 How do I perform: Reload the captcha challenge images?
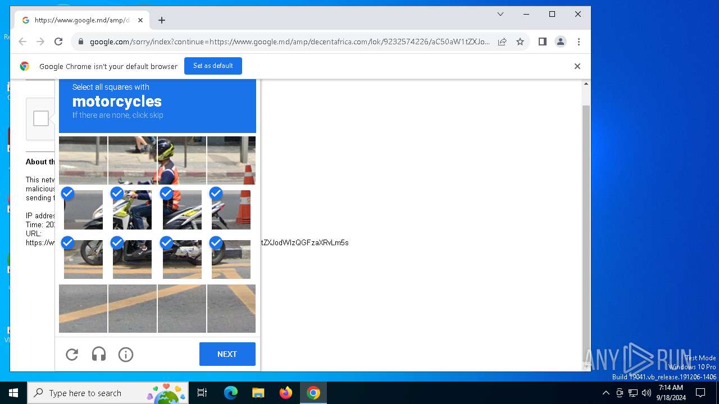pyautogui.click(x=72, y=354)
